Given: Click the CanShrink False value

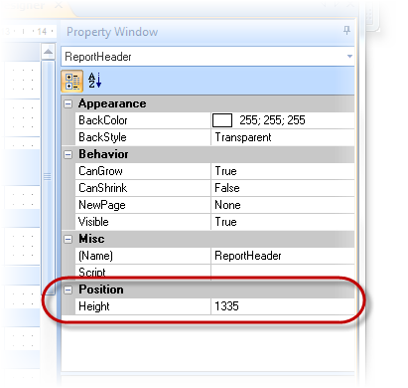Looking at the screenshot, I should click(x=227, y=188).
